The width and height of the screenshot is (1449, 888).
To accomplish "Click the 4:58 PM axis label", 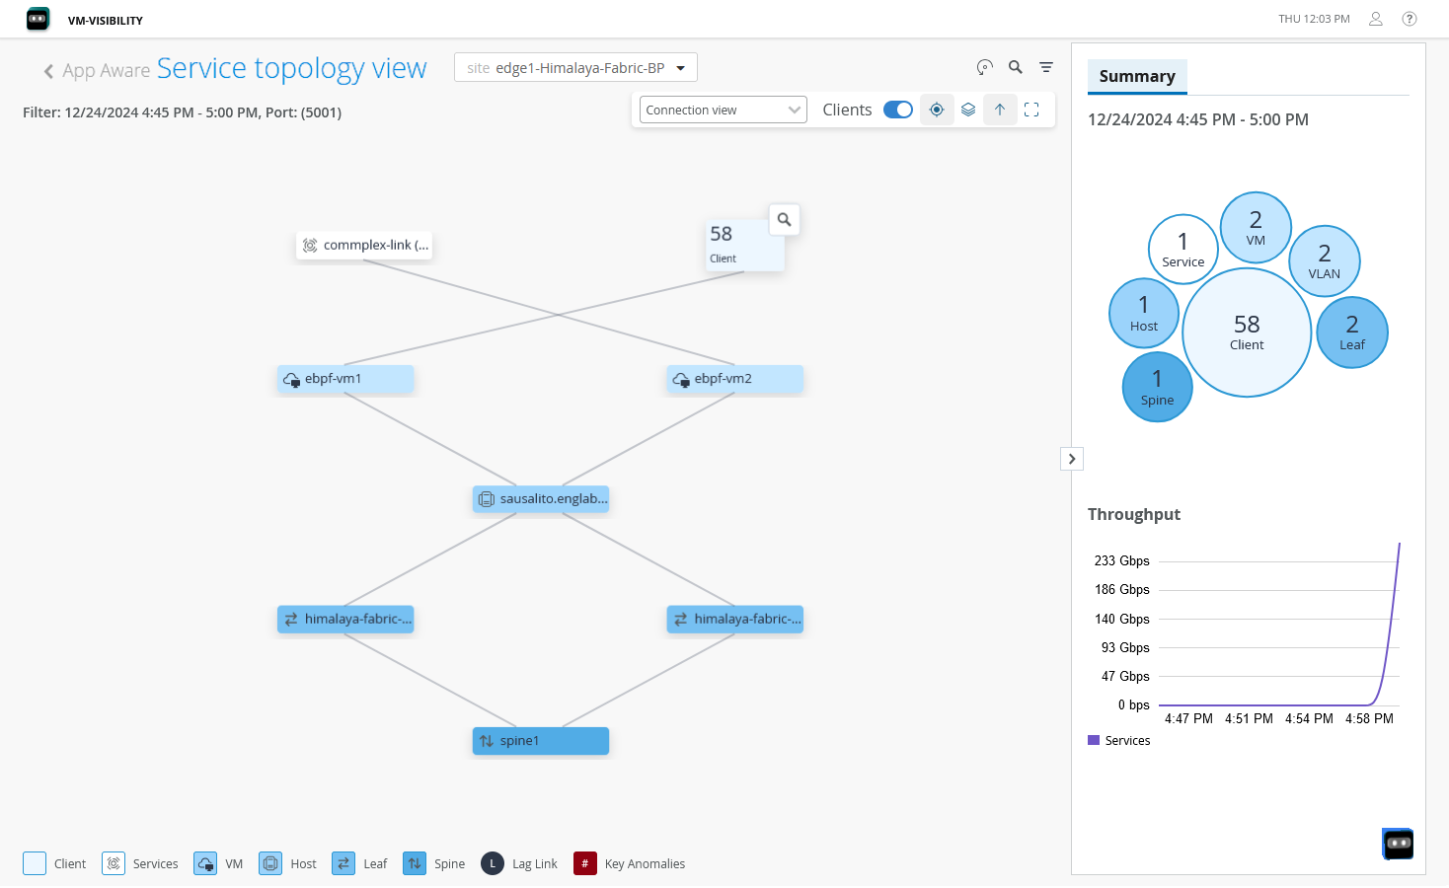I will 1369,718.
